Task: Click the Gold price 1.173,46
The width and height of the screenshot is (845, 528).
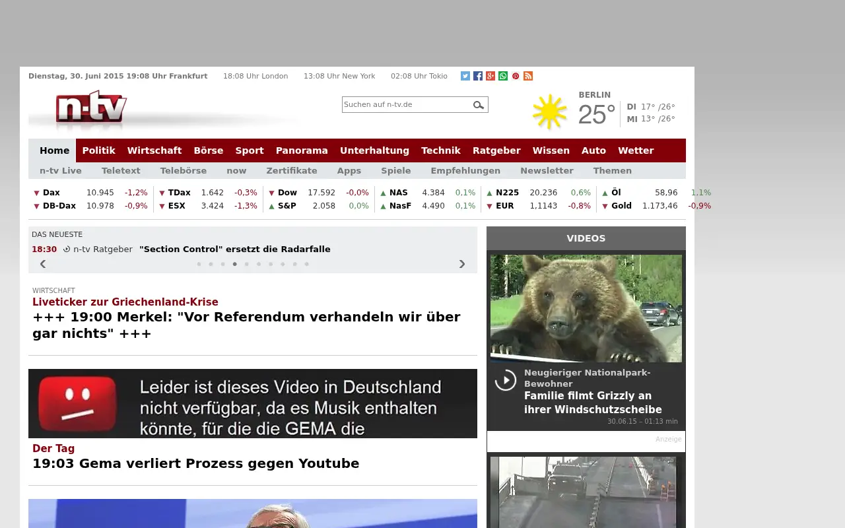Action: click(x=660, y=206)
